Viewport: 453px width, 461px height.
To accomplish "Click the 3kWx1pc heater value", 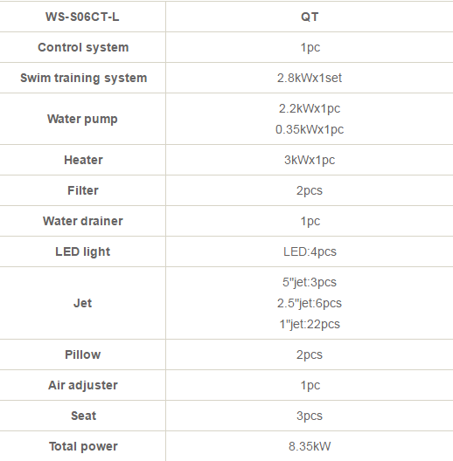I will pos(310,160).
